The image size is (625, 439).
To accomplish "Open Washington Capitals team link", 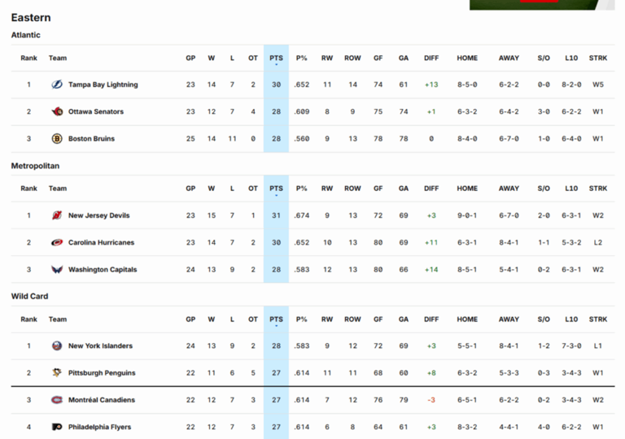I will 103,270.
